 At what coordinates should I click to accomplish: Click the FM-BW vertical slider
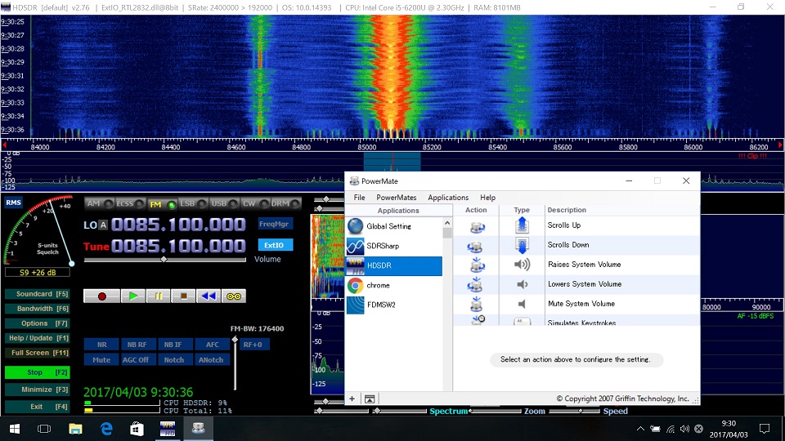click(x=235, y=363)
